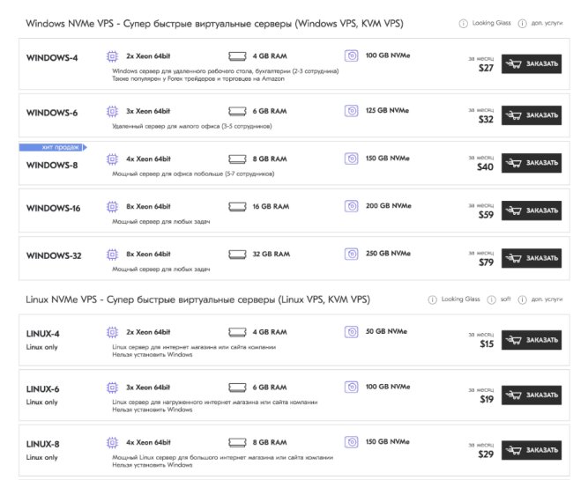Click the 32 GB RAM label

pyautogui.click(x=272, y=255)
